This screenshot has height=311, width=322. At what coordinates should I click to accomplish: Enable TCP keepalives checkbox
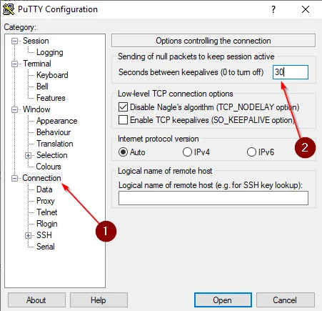coord(123,120)
